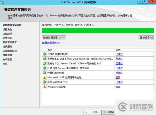
Task: Click rule text Windows 防火墙
Action: 56,87
